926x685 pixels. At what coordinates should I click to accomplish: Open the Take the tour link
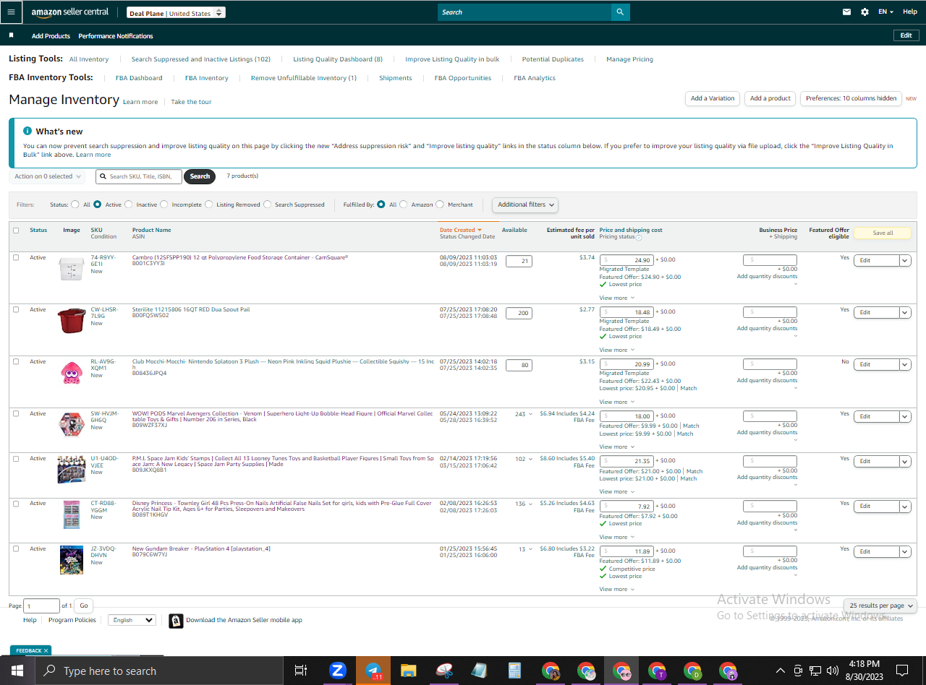(192, 102)
